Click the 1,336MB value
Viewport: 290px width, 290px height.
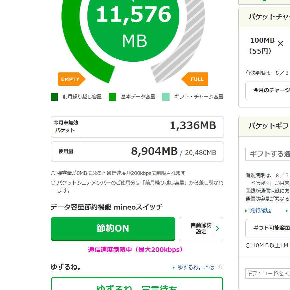coord(193,125)
